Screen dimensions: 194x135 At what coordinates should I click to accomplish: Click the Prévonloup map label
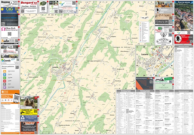118,81
